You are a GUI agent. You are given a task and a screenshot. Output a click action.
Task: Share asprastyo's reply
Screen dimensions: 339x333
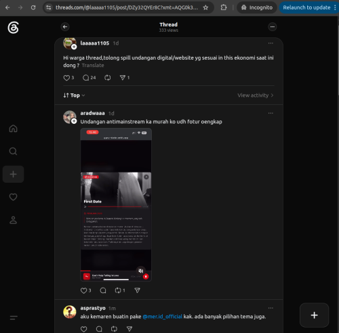tap(129, 329)
